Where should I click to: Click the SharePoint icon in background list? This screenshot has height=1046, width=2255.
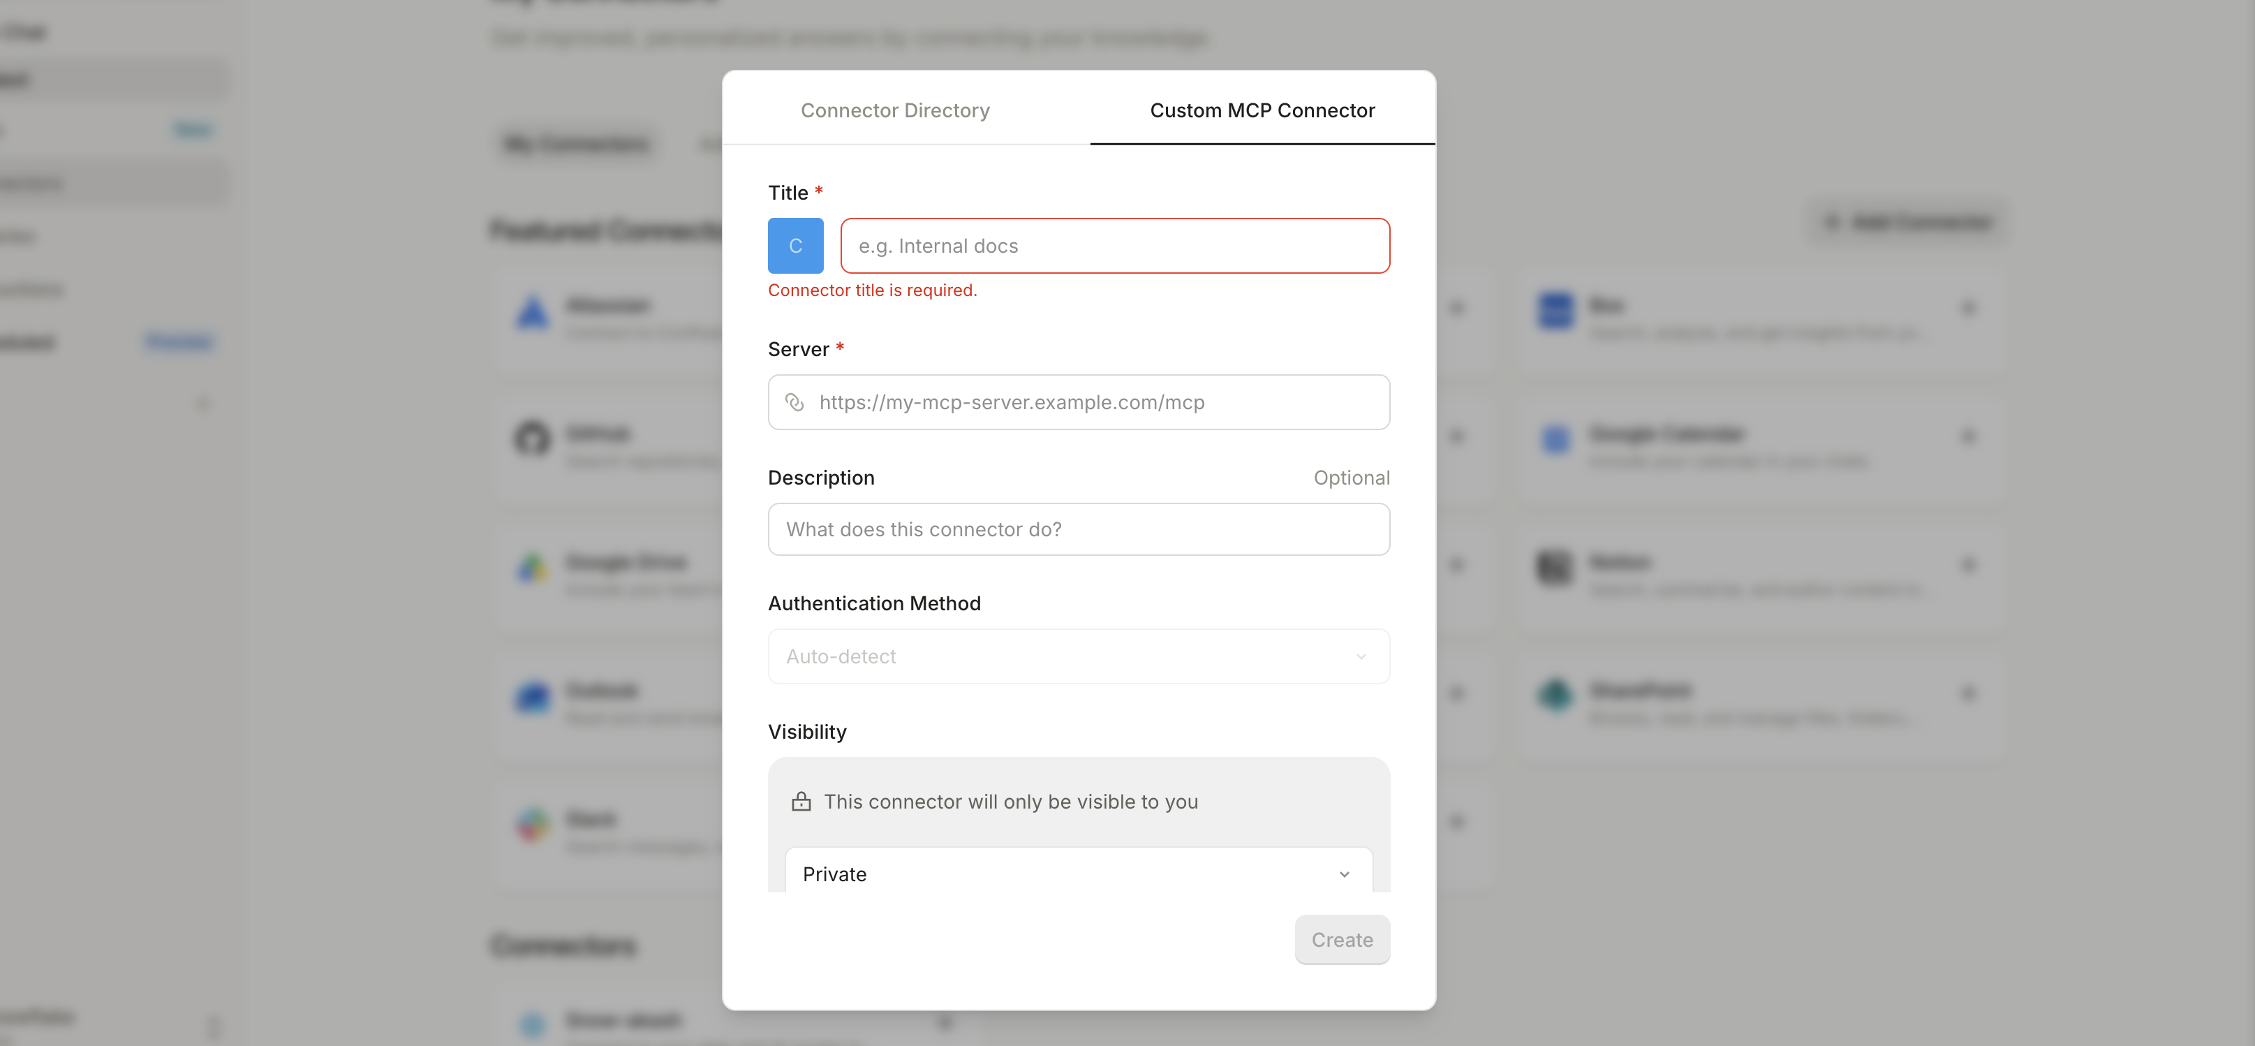click(1555, 696)
